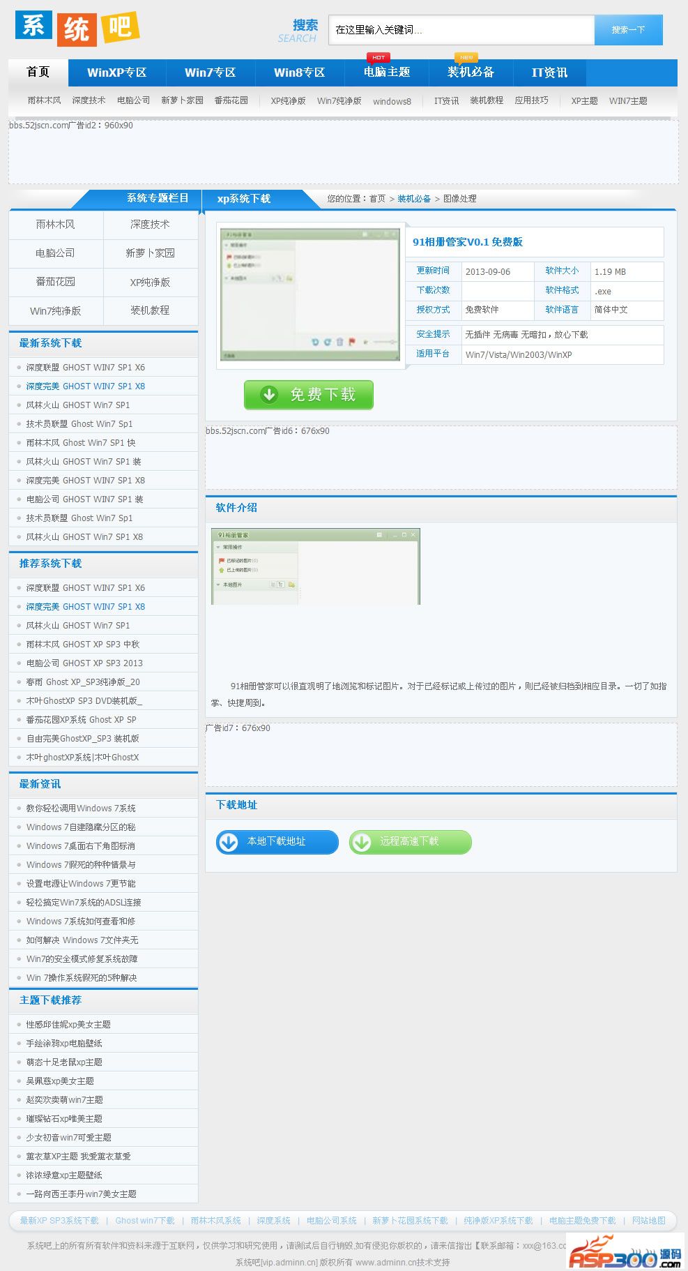
Task: Open the 首页 navigation tab
Action: pos(38,73)
